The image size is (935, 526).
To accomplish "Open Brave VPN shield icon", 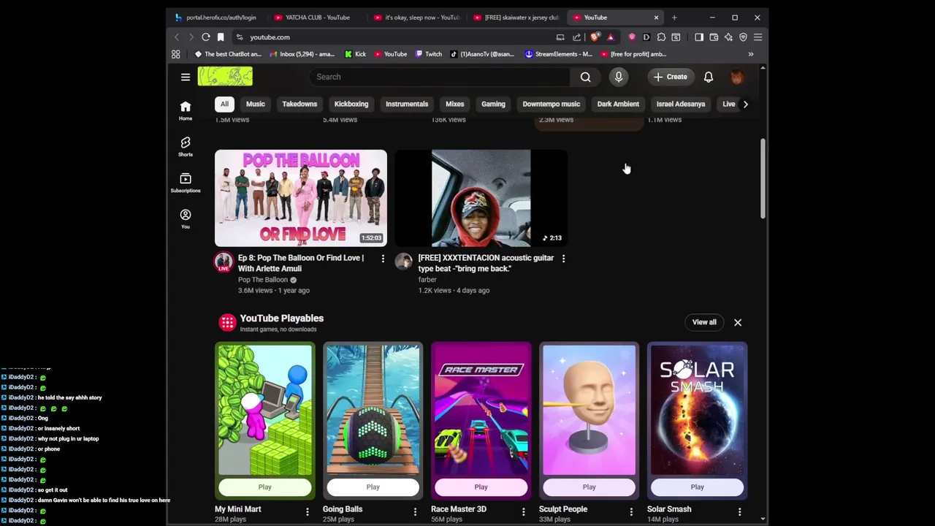I will tap(743, 37).
